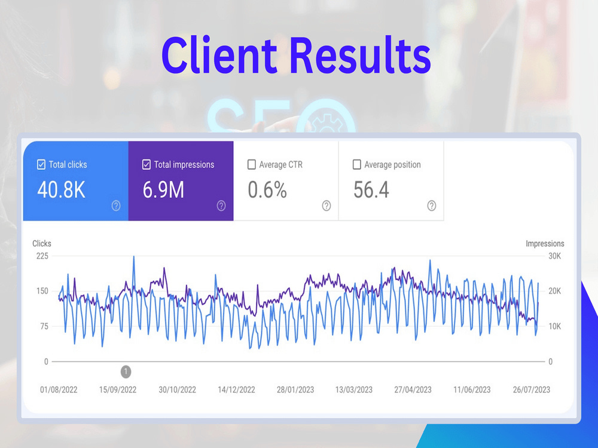Enable the Average position checkbox

click(x=356, y=165)
